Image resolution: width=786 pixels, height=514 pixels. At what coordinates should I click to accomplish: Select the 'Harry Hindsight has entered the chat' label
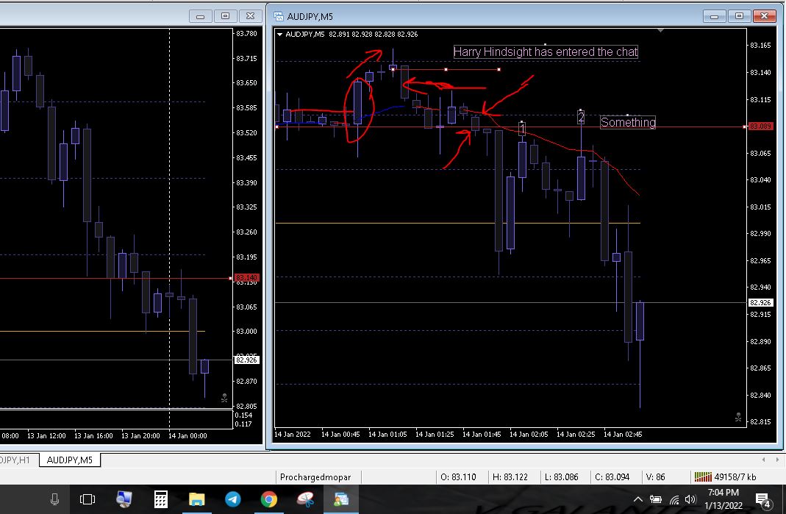[x=545, y=51]
